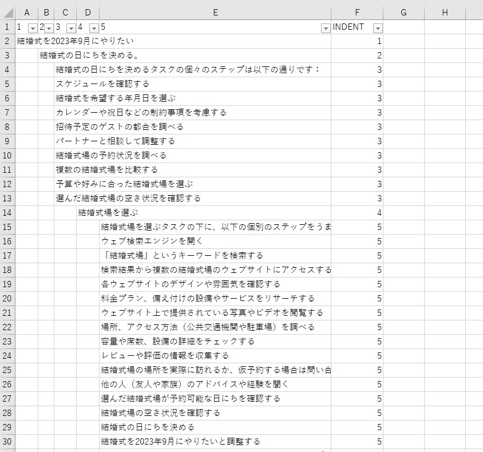Image resolution: width=483 pixels, height=452 pixels.
Task: Select column E header
Action: pyautogui.click(x=215, y=13)
